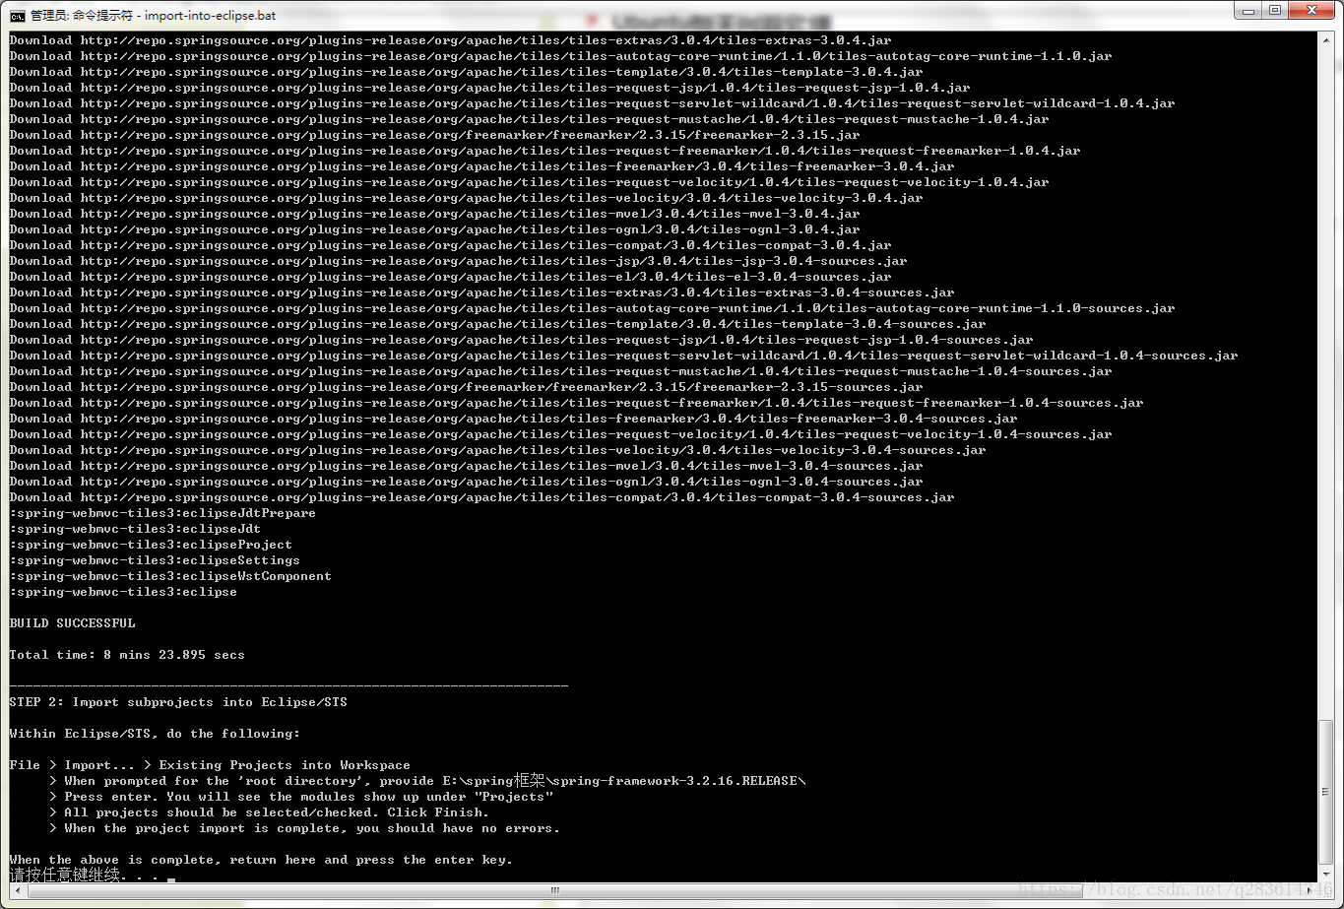Click the horizontal scrollbar left arrow

pos(17,891)
